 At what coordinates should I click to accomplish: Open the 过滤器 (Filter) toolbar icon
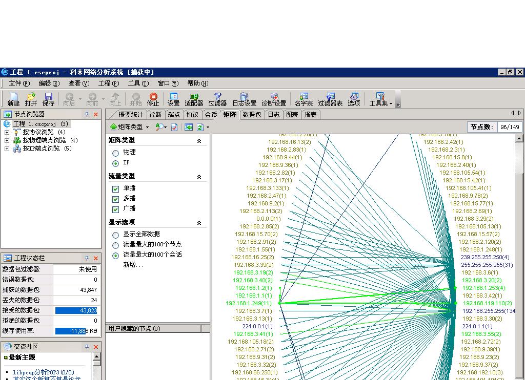pos(217,99)
